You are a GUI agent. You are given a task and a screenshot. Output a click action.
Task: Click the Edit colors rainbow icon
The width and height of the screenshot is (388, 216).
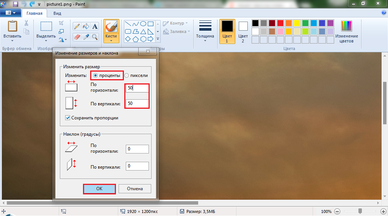[346, 26]
